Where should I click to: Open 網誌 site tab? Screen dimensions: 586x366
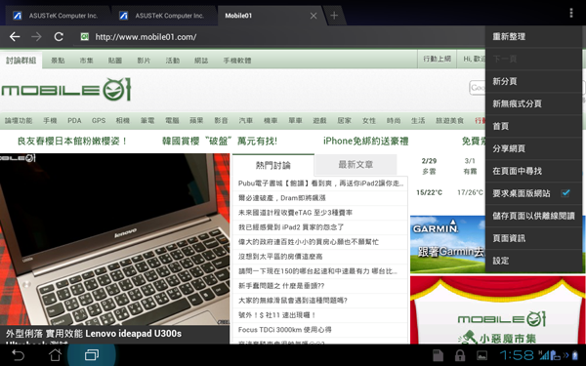coord(201,61)
